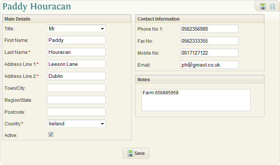280x165 pixels.
Task: Open the Title dropdown showing Mr
Action: coord(76,28)
